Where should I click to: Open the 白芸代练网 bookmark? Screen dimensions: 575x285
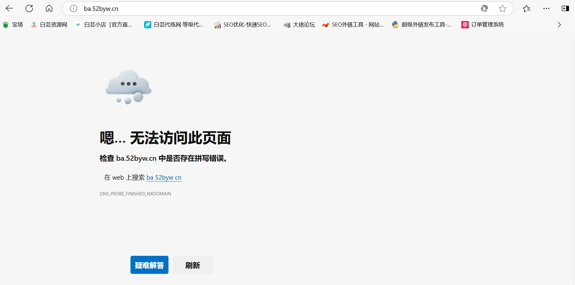point(174,25)
